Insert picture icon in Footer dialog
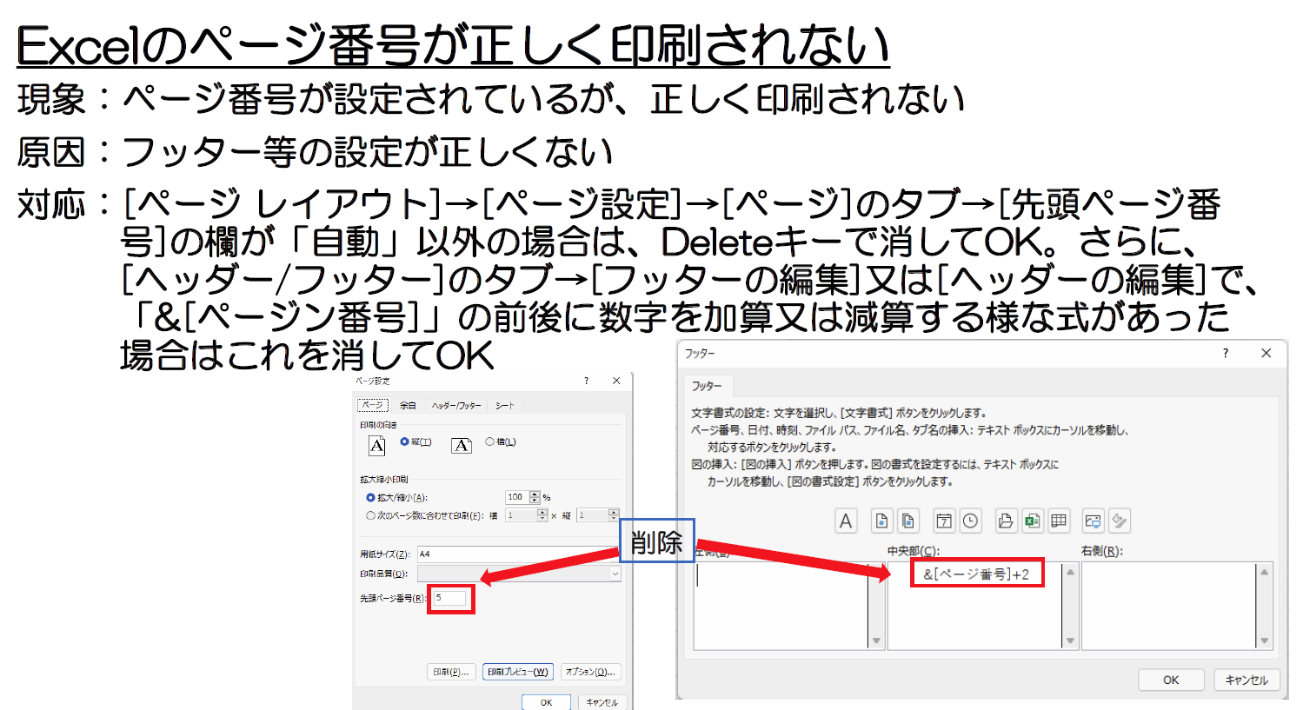Screen dimensions: 1303x710 [1094, 521]
